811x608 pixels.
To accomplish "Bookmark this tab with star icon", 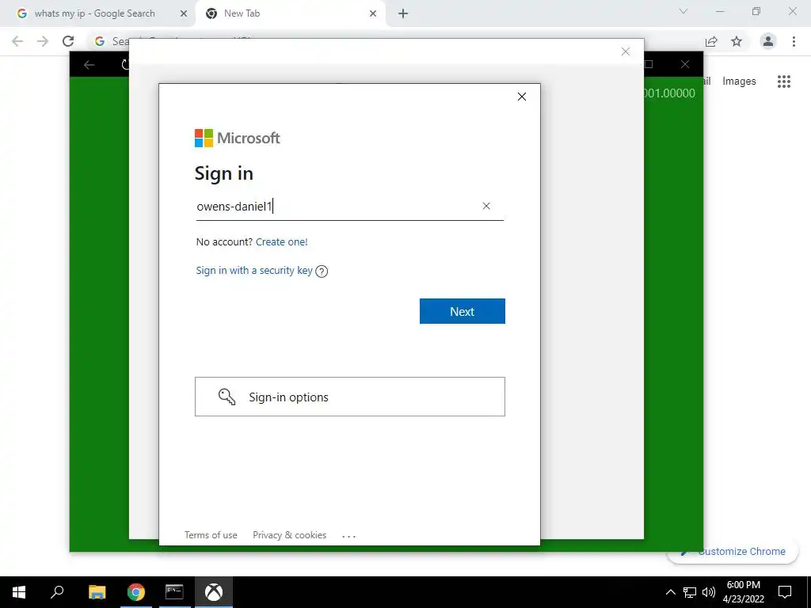I will tap(737, 41).
